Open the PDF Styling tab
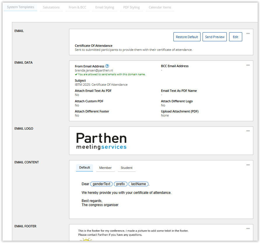Image resolution: width=260 pixels, height=243 pixels. click(131, 7)
